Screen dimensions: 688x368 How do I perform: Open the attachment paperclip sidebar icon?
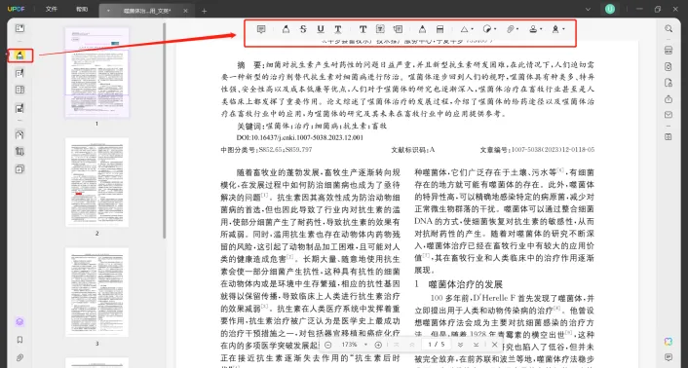[x=19, y=357]
